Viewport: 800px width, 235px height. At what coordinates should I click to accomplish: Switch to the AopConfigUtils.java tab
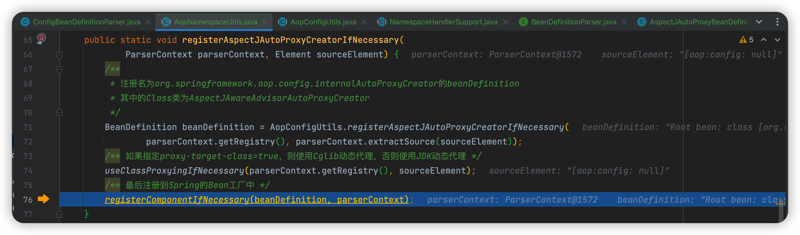click(x=323, y=22)
